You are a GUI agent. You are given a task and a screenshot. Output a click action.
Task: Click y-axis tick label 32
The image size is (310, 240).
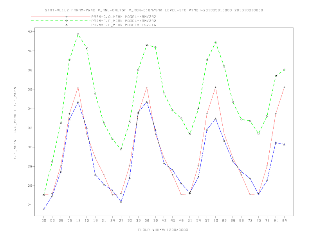pos(30,128)
